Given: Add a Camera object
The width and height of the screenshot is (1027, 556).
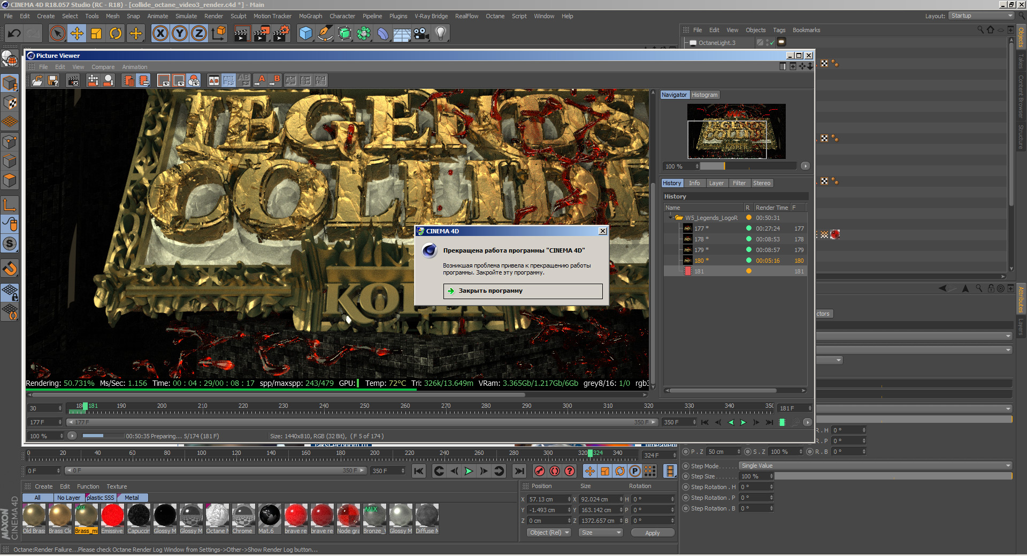Looking at the screenshot, I should tap(421, 34).
